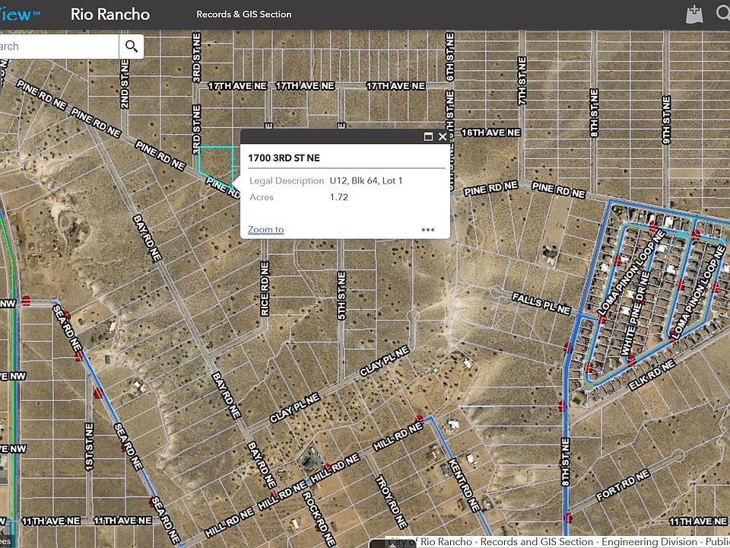Click the "Zoom to" link in popup
The image size is (730, 548).
[x=265, y=229]
